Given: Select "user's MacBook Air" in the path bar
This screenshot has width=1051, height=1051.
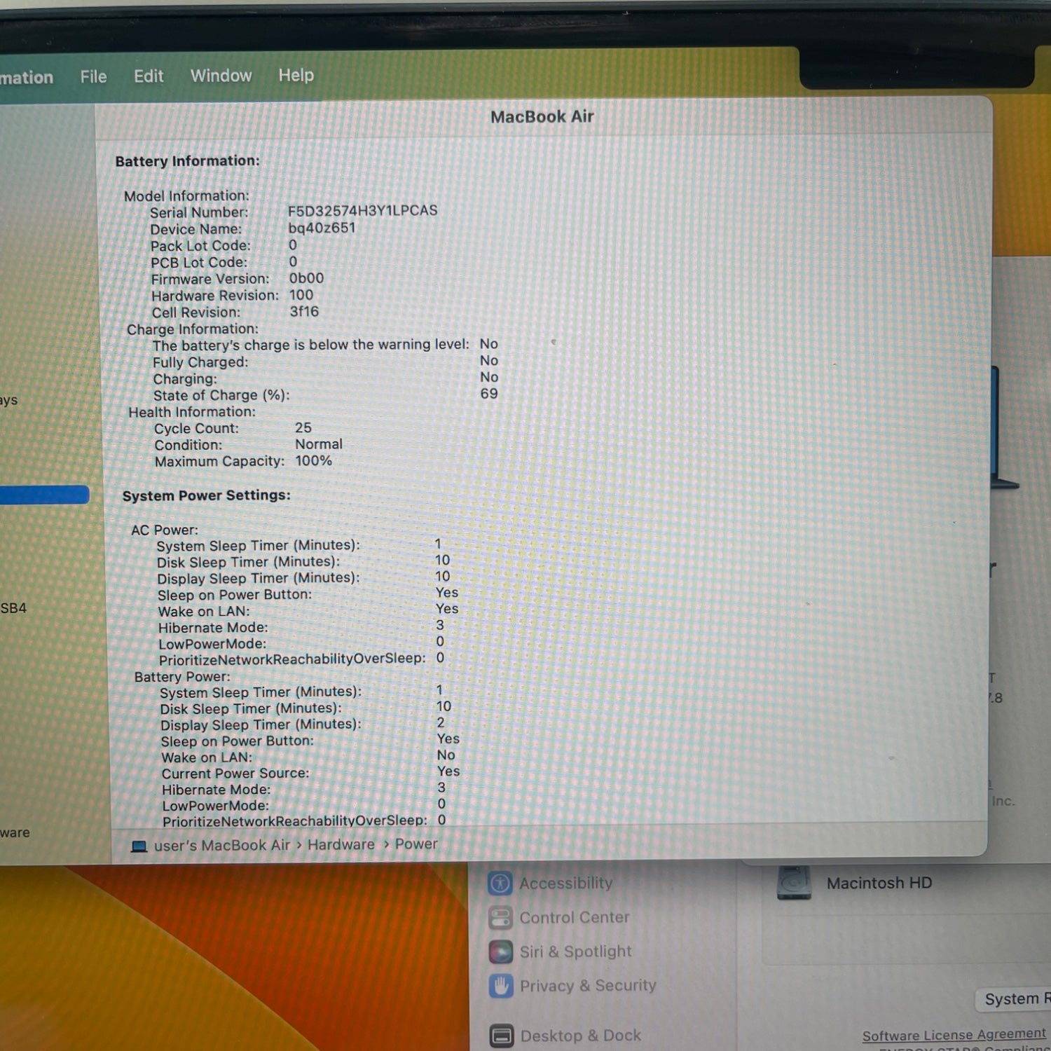Looking at the screenshot, I should click(x=221, y=846).
